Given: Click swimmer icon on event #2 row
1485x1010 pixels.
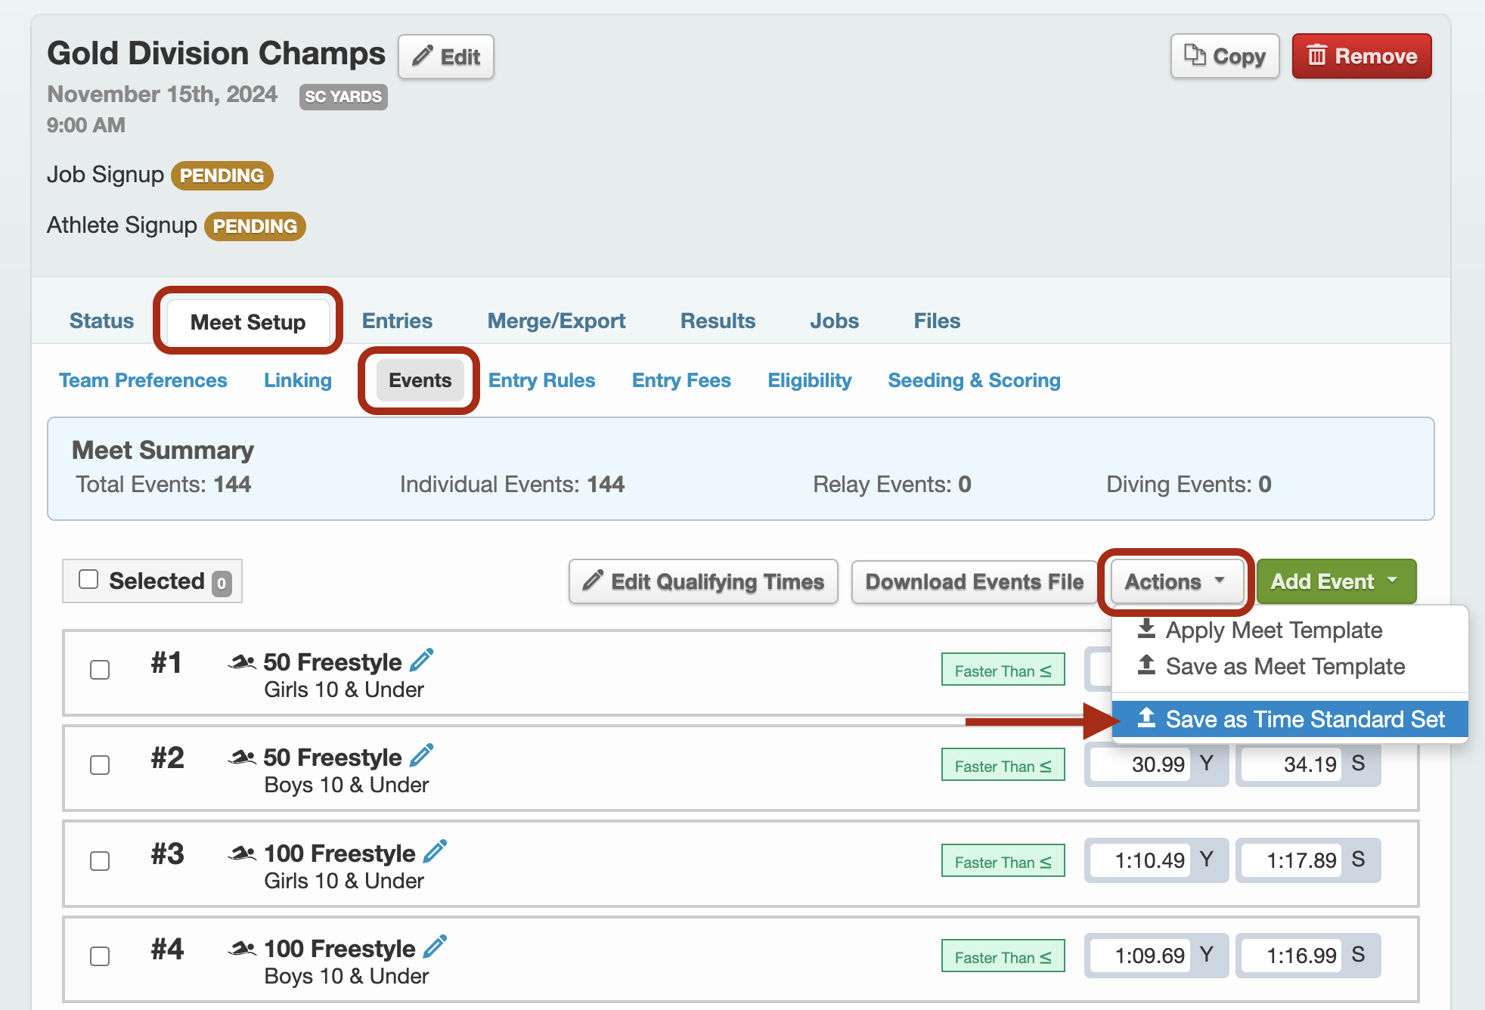Looking at the screenshot, I should [242, 758].
